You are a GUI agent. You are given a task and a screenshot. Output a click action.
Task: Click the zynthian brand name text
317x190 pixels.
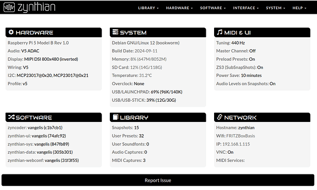click(36, 7)
